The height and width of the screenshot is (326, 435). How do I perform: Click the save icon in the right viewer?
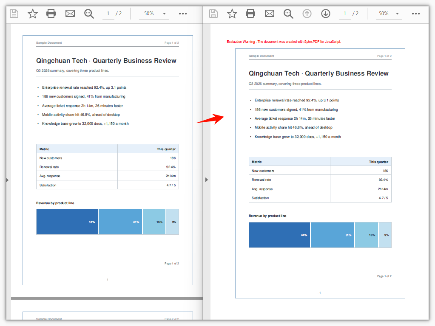point(213,14)
